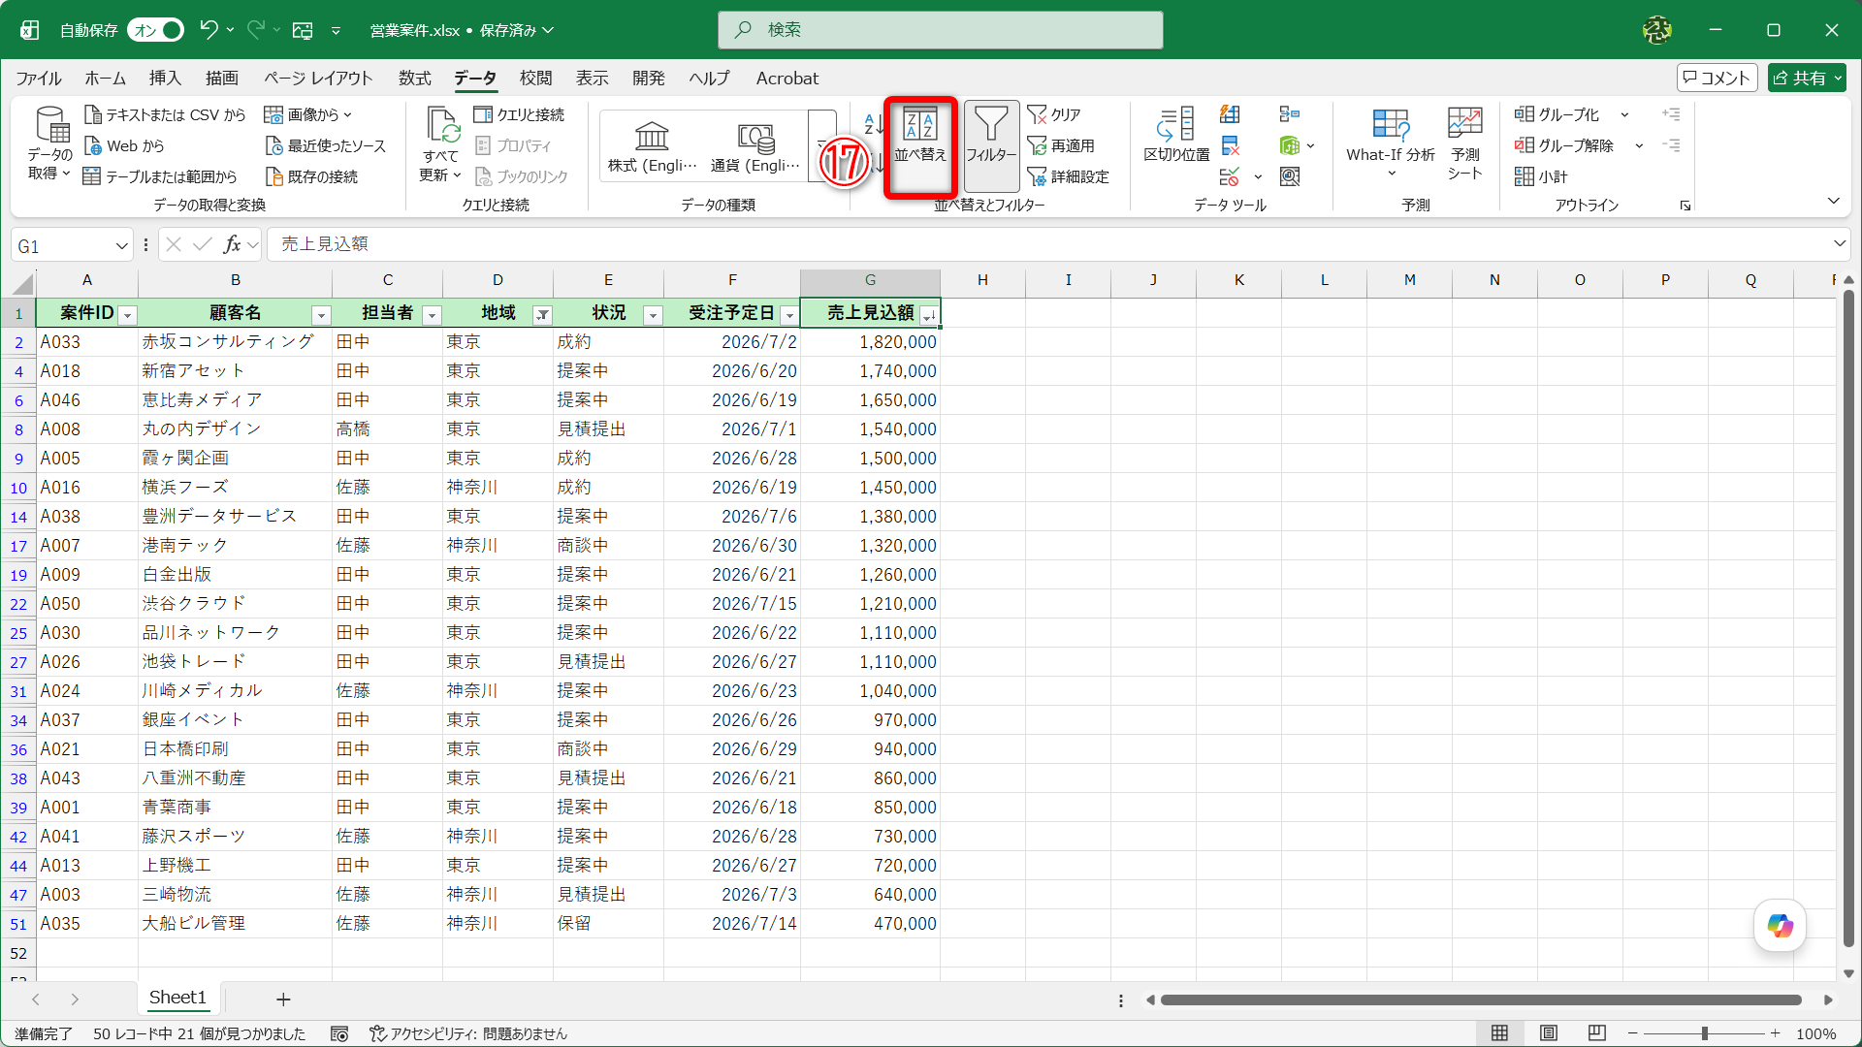1862x1047 pixels.
Task: Reapply filter using 再適用
Action: [1061, 145]
